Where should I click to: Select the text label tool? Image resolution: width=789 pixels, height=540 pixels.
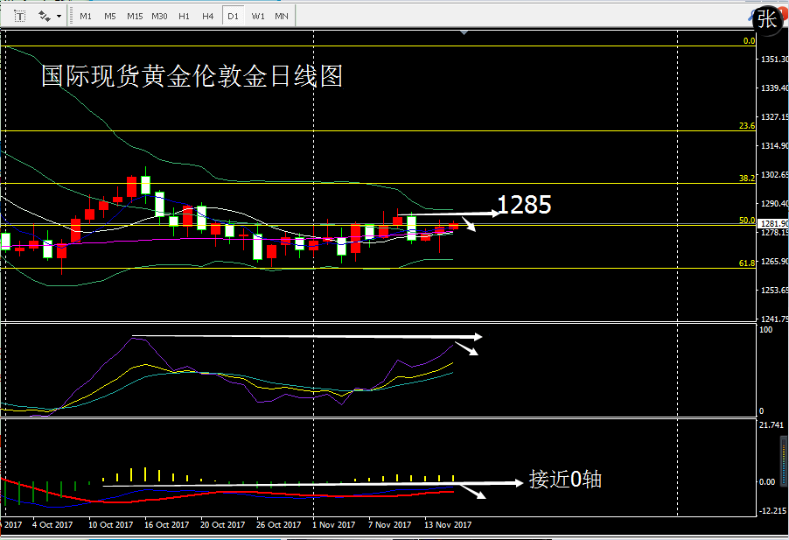click(x=19, y=16)
